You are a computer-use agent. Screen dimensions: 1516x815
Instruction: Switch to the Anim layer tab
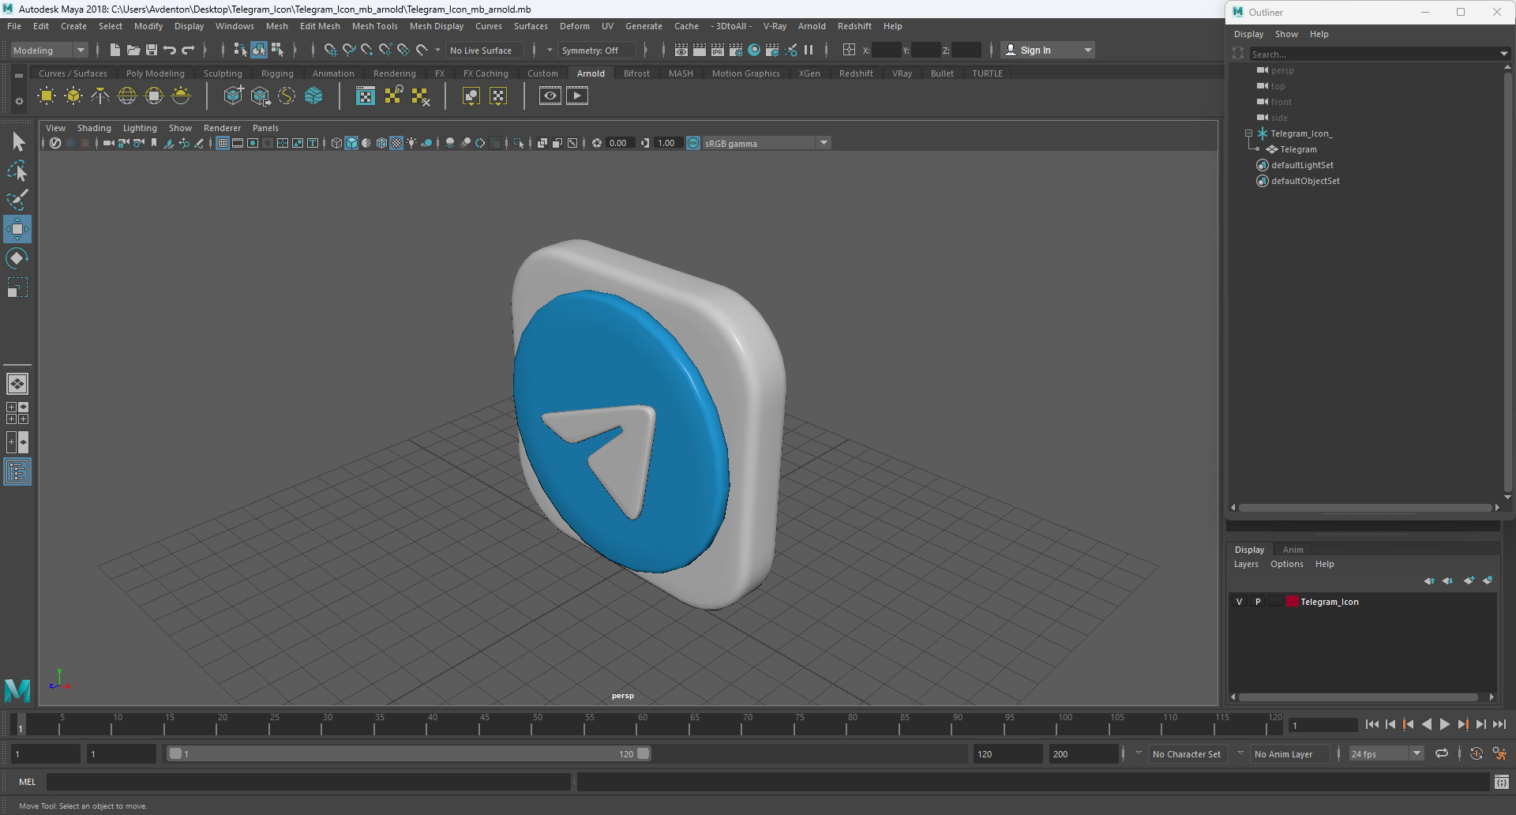[1293, 550]
